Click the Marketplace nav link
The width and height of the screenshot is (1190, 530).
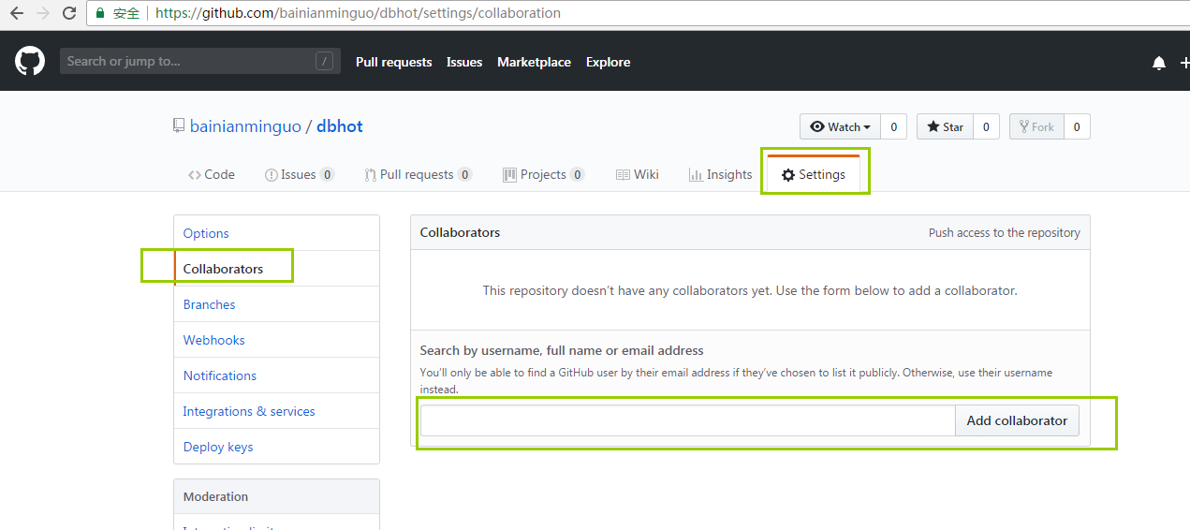[x=534, y=62]
